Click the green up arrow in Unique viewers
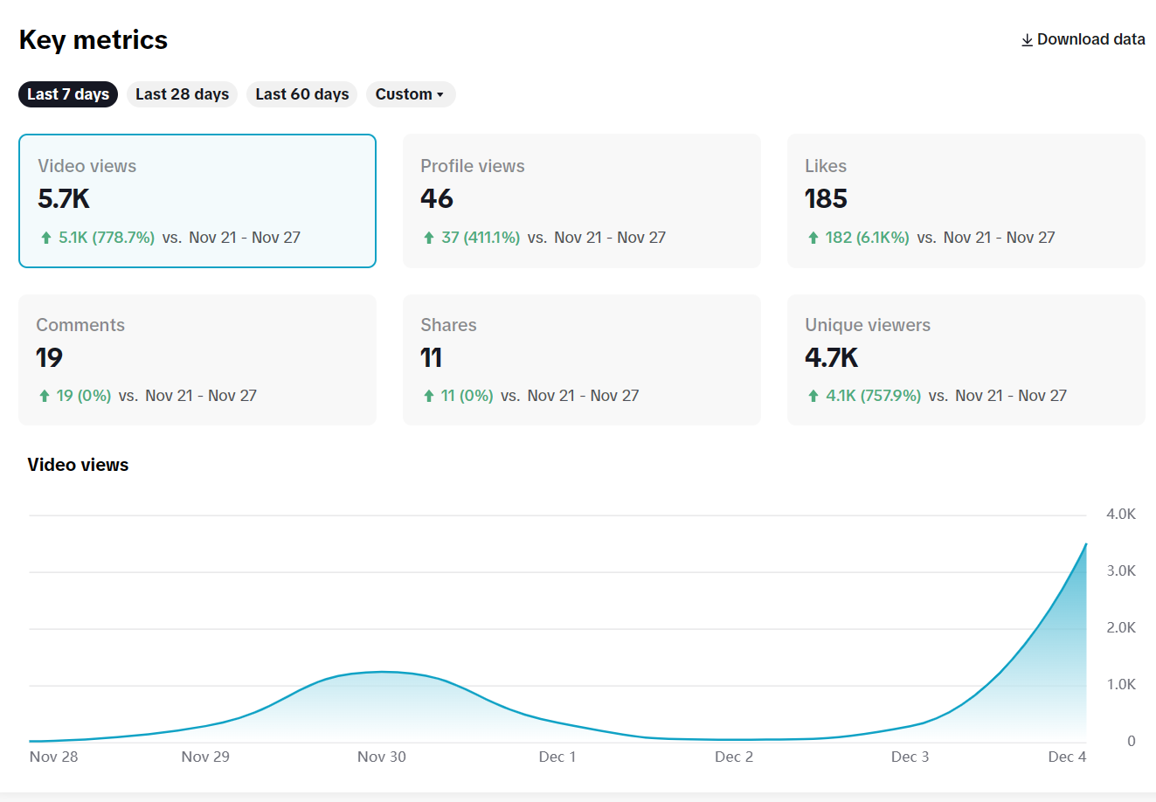This screenshot has height=802, width=1156. coord(813,396)
